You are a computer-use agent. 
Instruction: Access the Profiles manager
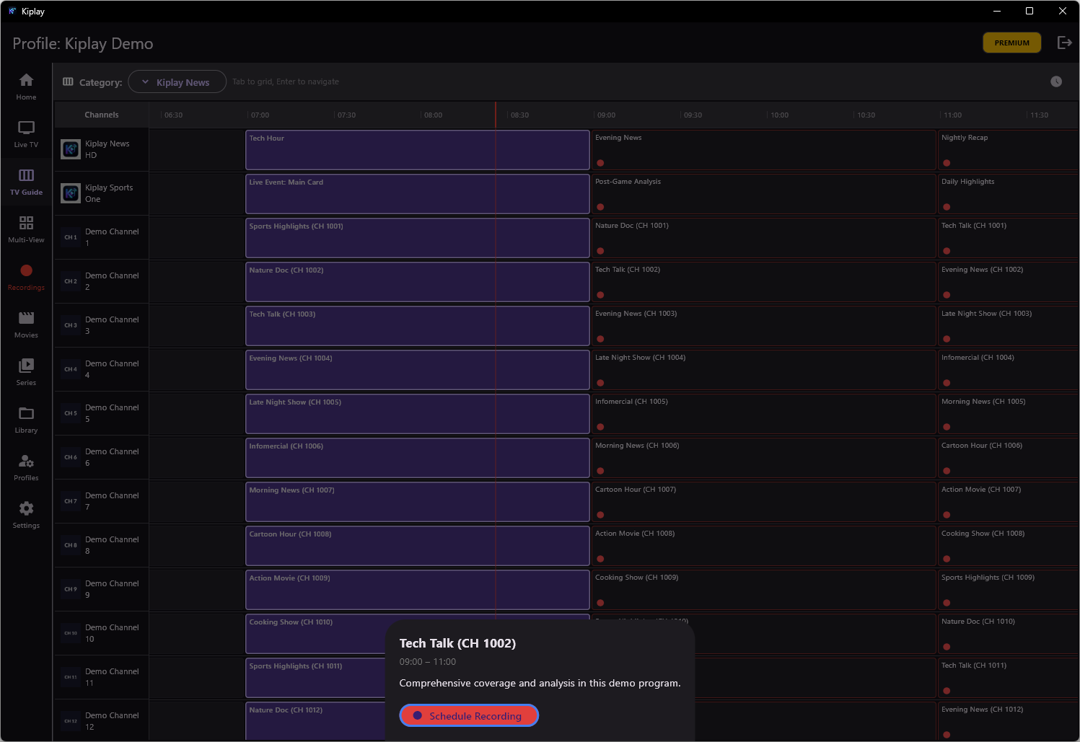click(26, 467)
